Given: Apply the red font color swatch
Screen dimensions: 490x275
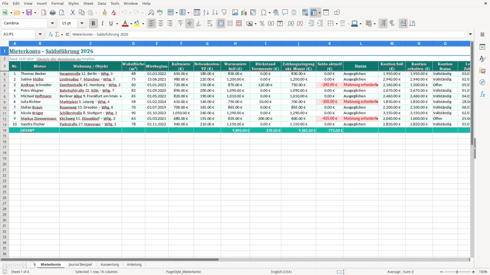Looking at the screenshot, I should tap(126, 24).
